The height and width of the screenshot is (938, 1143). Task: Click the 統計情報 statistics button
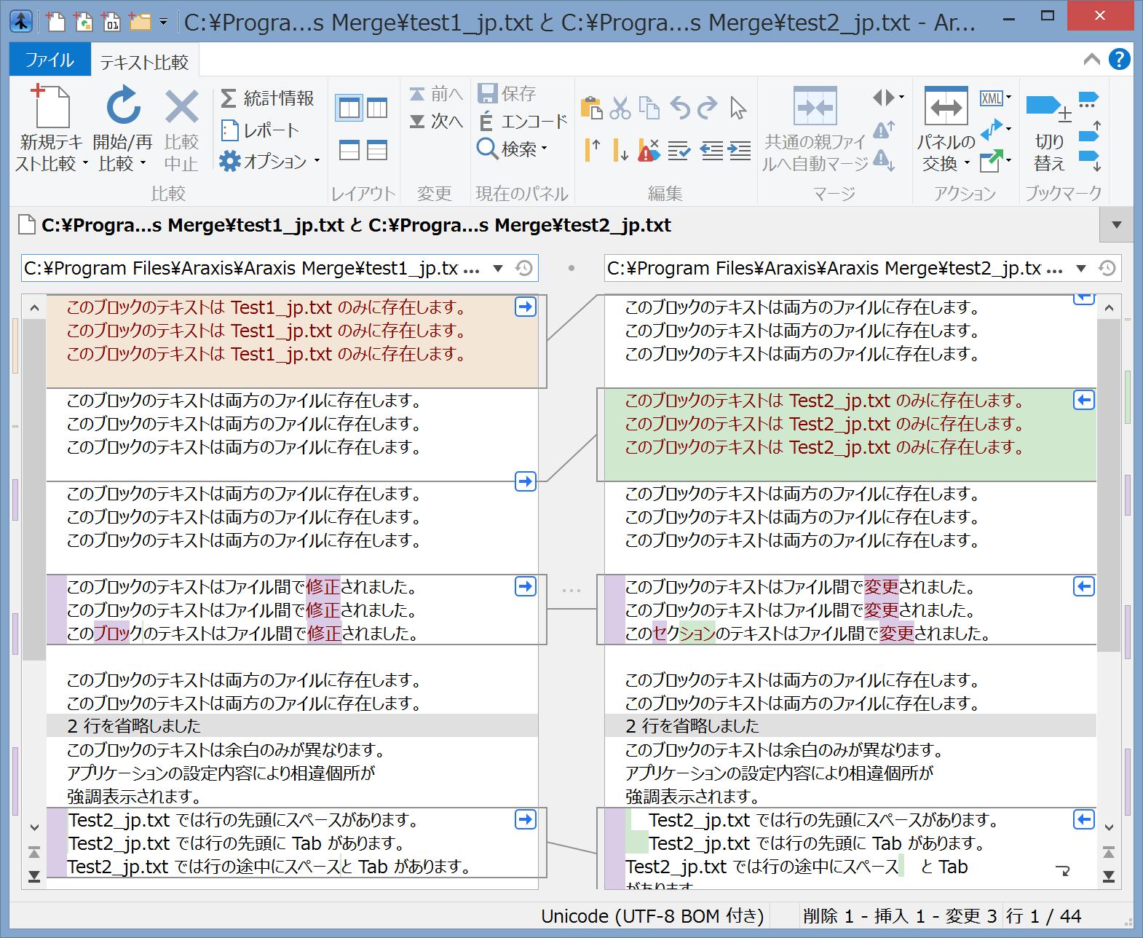tap(268, 98)
